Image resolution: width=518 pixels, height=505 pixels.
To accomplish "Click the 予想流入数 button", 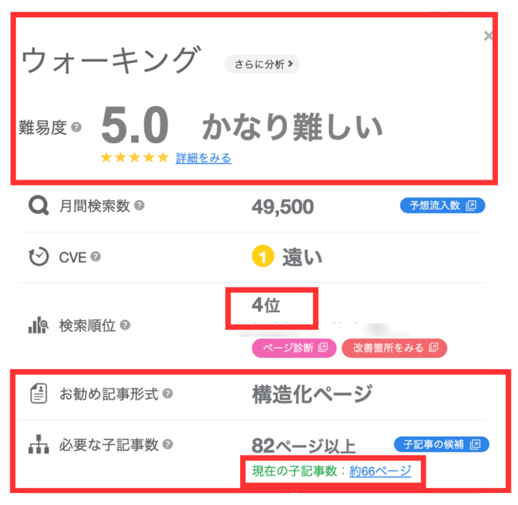I will (x=442, y=205).
